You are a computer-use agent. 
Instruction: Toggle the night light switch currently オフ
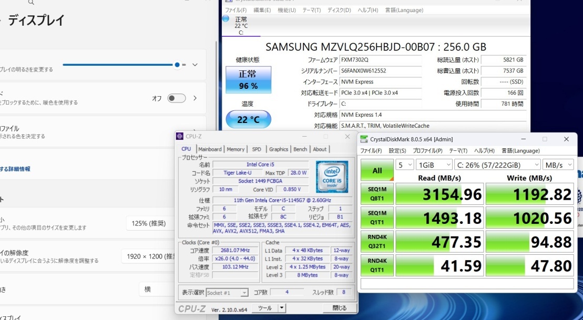[x=177, y=98]
